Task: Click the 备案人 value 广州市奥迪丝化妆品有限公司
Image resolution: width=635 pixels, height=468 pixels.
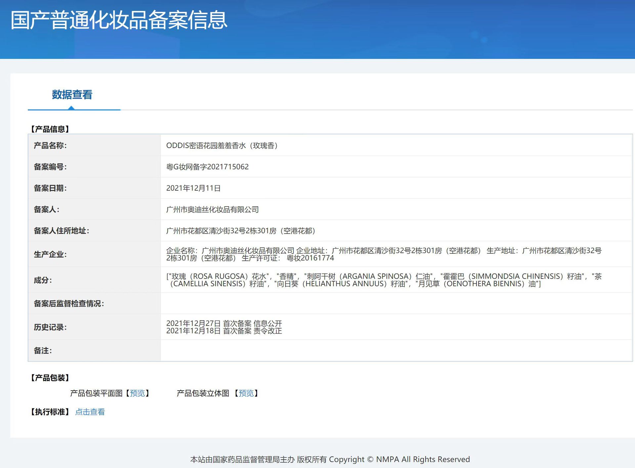Action: point(212,210)
